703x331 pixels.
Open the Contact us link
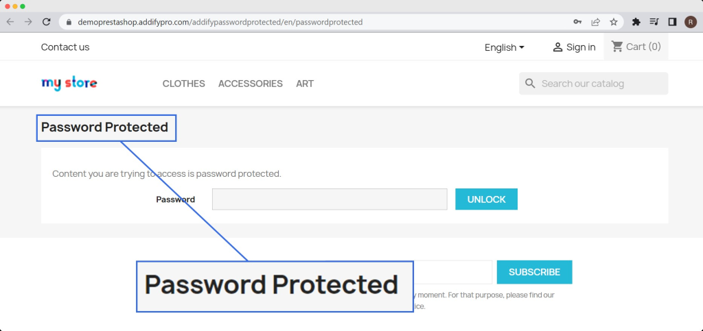(65, 47)
